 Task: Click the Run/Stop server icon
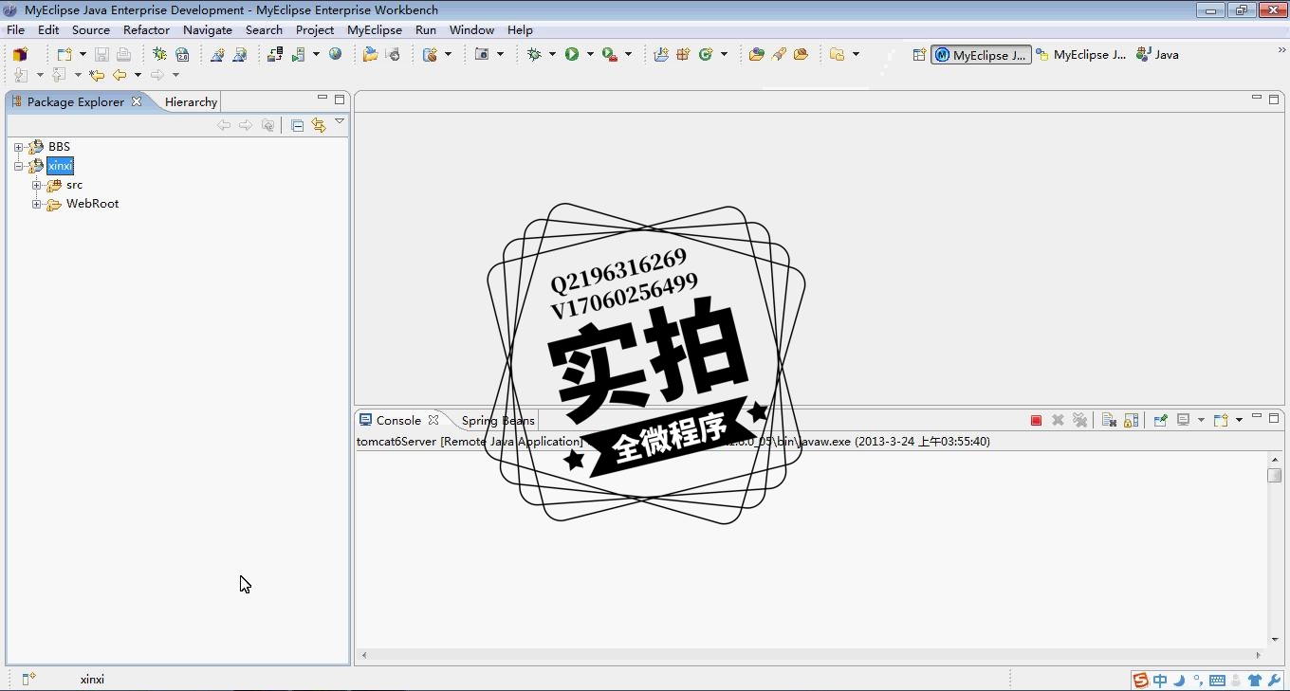tap(300, 55)
